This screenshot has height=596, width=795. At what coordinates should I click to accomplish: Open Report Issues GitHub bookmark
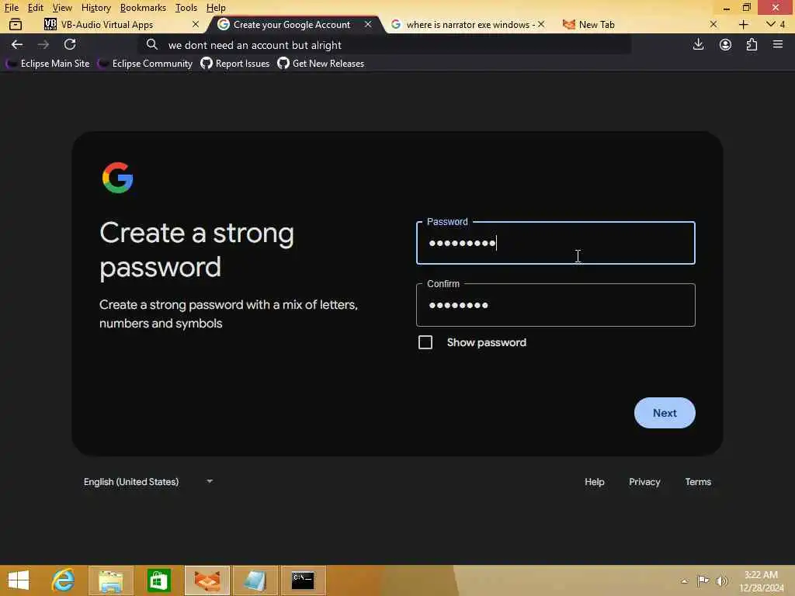[x=234, y=64]
